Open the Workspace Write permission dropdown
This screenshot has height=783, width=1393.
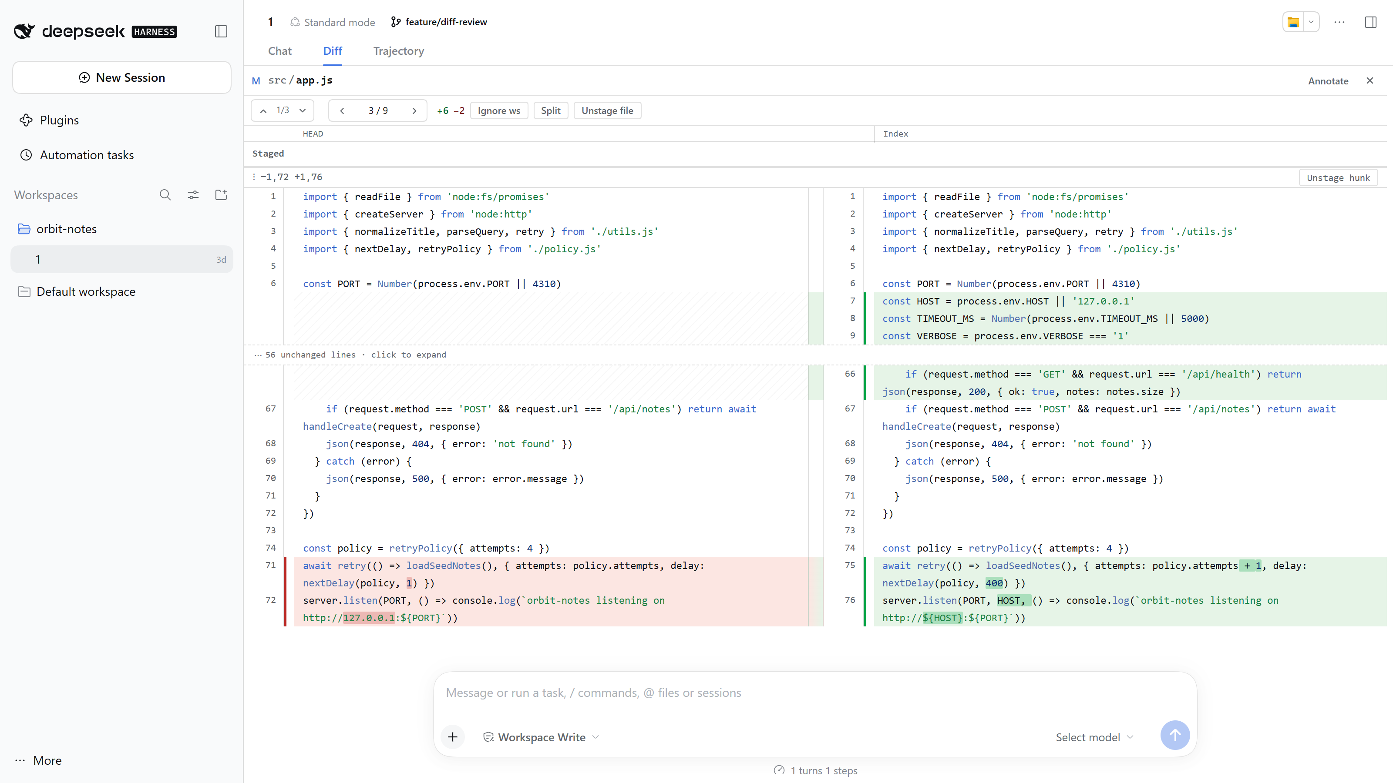pyautogui.click(x=541, y=737)
